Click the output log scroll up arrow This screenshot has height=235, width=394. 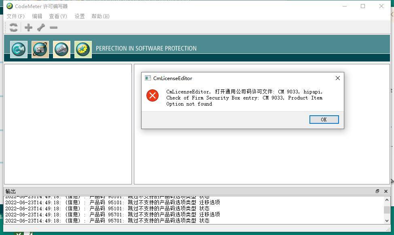pos(387,200)
